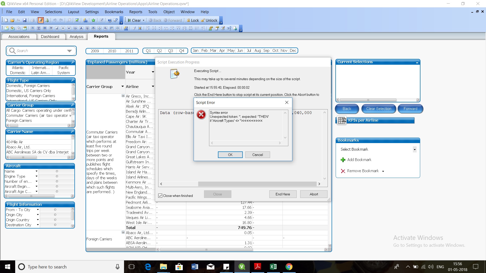This screenshot has height=273, width=486.
Task: Collapse the Commuter Carriers group minus icon
Action: click(123, 96)
